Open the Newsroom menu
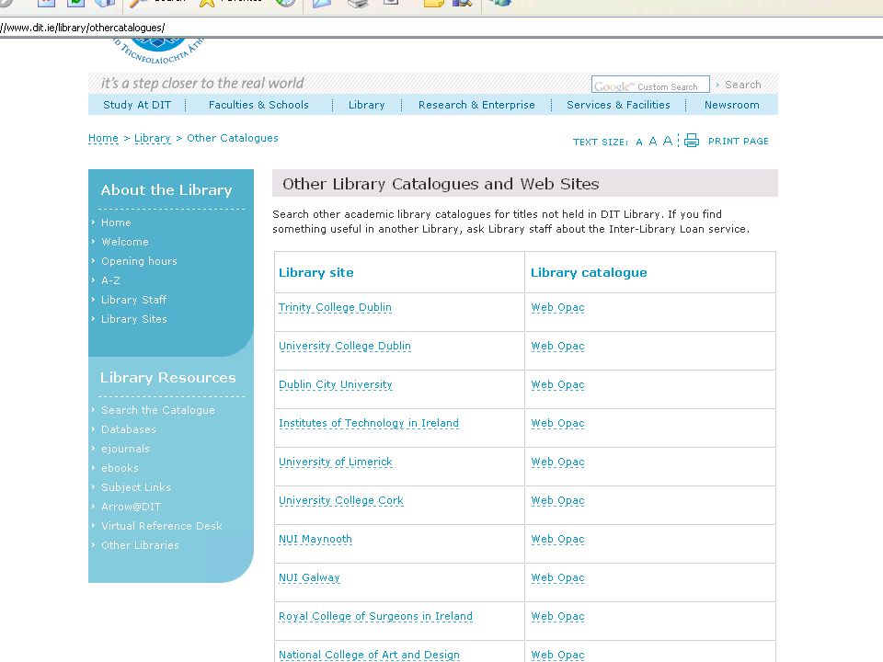Image resolution: width=883 pixels, height=662 pixels. (731, 105)
